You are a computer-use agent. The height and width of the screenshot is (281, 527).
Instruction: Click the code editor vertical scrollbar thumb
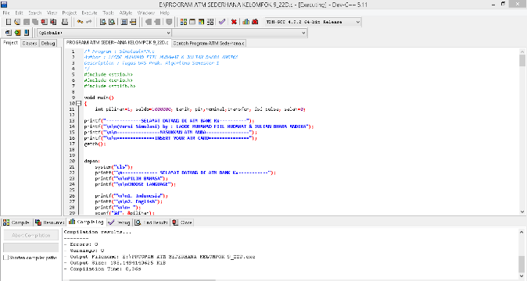click(522, 61)
